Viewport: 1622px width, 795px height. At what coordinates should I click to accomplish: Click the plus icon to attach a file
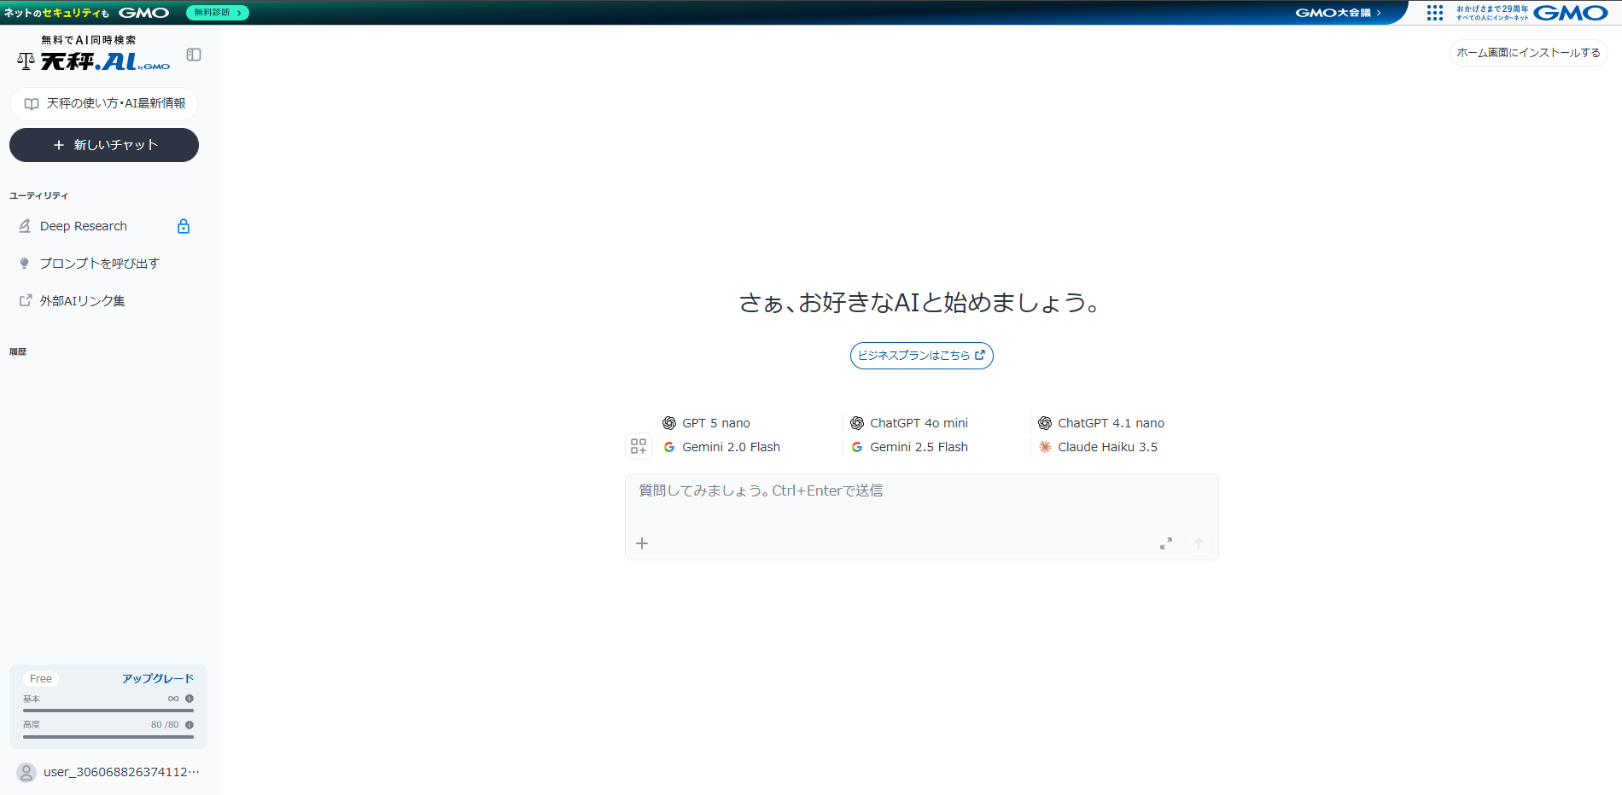point(642,543)
